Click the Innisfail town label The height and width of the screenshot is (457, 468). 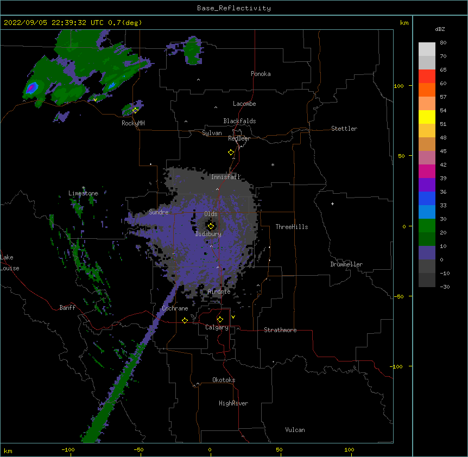(226, 177)
